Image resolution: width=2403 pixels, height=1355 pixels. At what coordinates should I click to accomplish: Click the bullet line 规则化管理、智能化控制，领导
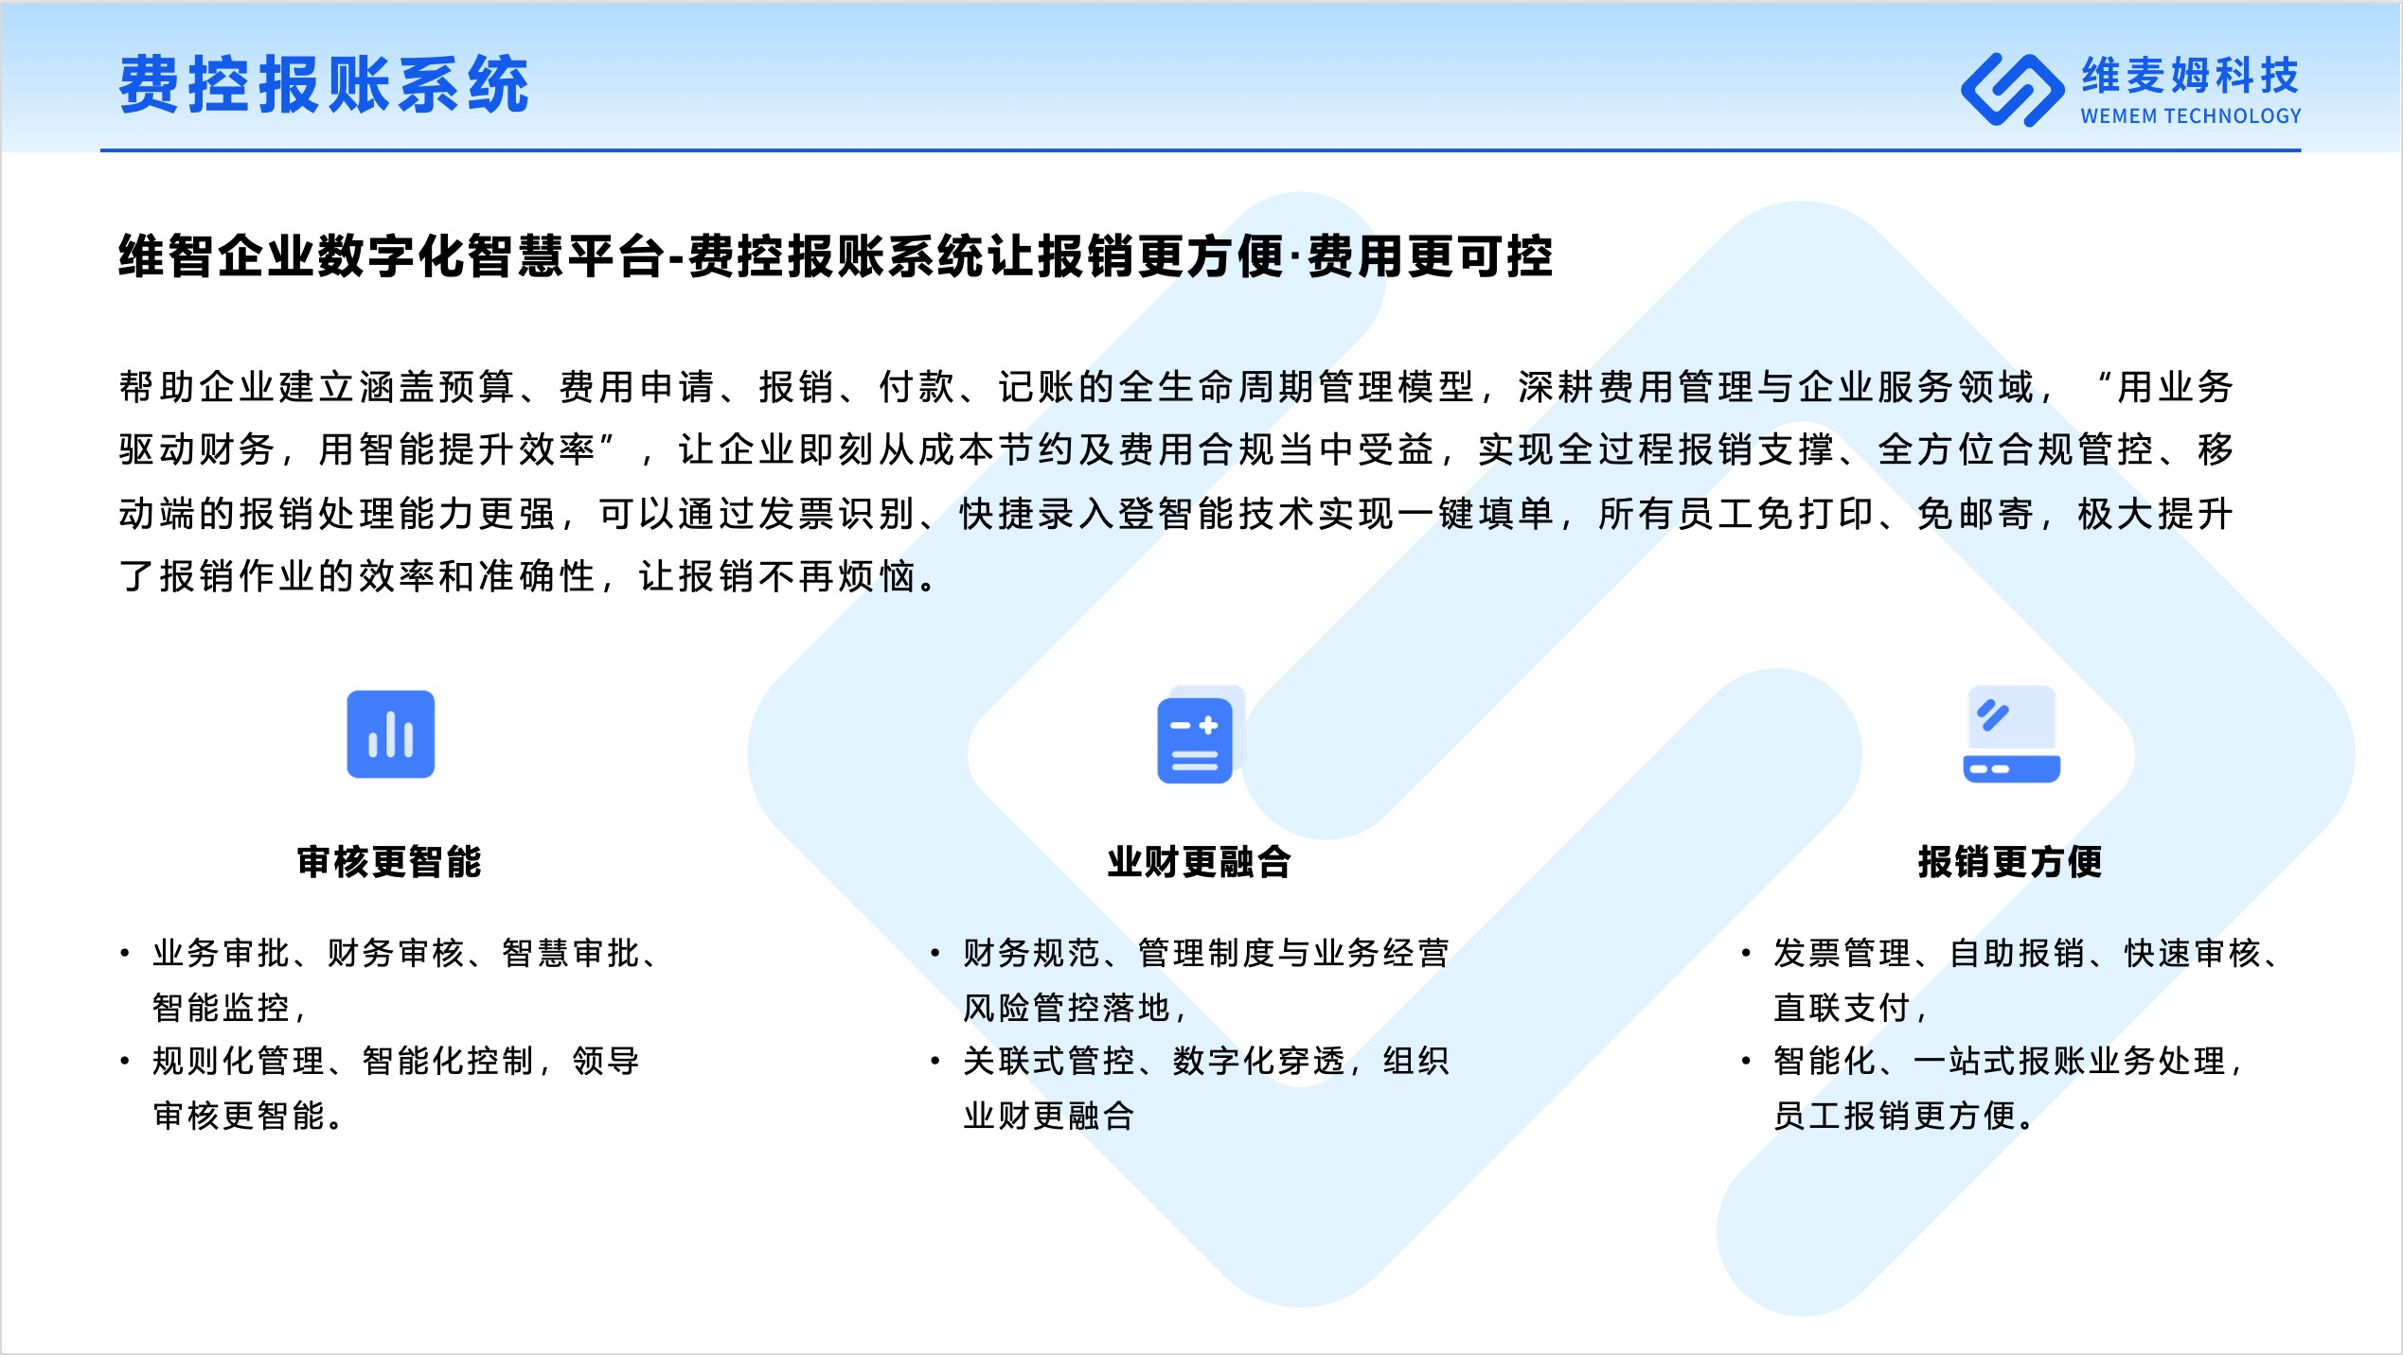[397, 1062]
